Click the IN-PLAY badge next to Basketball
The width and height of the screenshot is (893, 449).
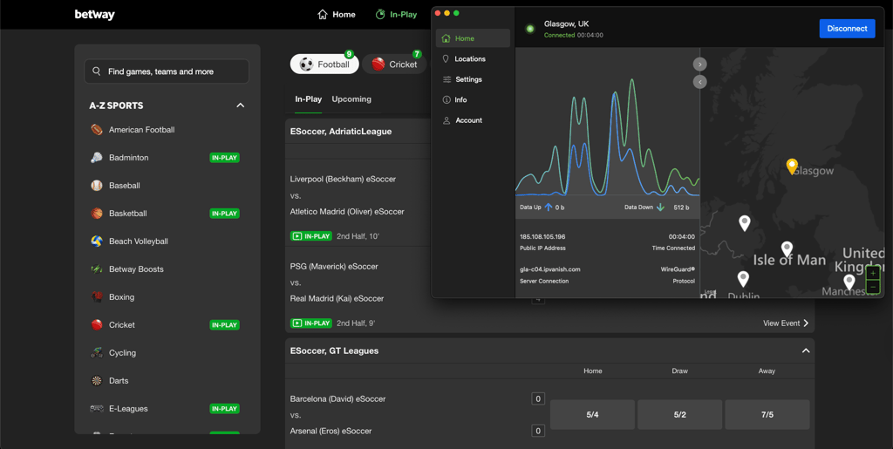click(x=224, y=214)
